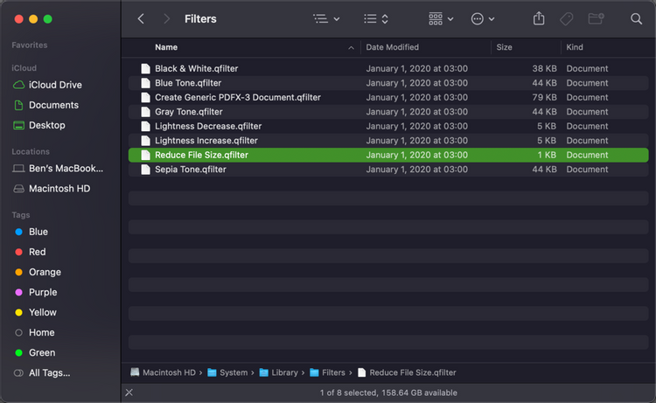This screenshot has height=403, width=656.
Task: Select the Orange tag
Action: (45, 272)
